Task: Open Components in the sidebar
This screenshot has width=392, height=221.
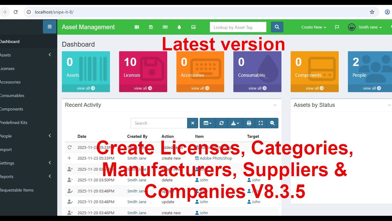Action: tap(28, 109)
